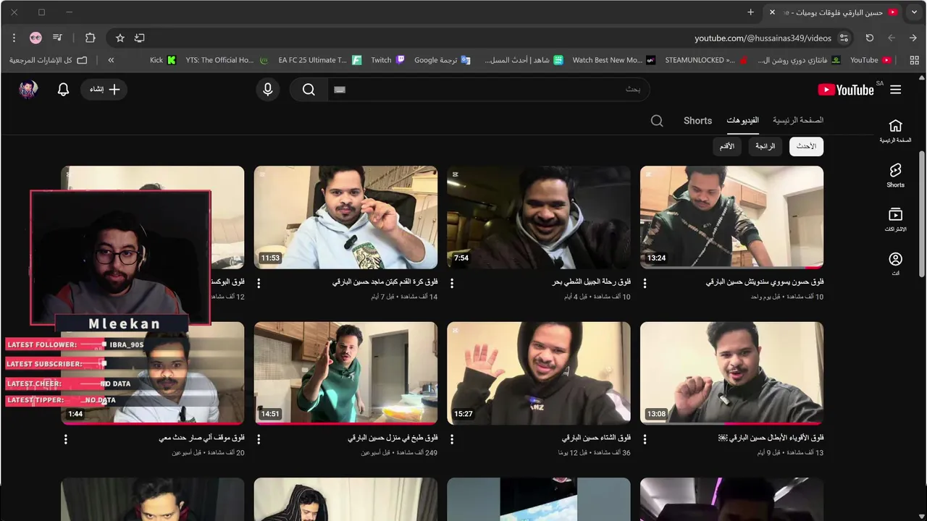Image resolution: width=927 pixels, height=521 pixels.
Task: Open the 7:54 sea trip video thumbnail
Action: (539, 217)
